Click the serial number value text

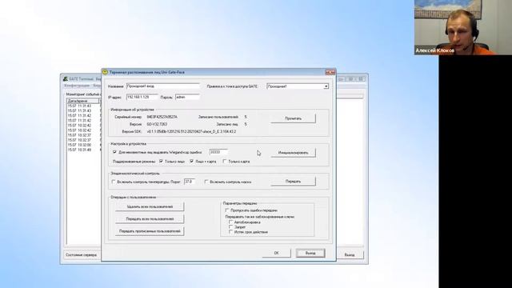tap(162, 117)
